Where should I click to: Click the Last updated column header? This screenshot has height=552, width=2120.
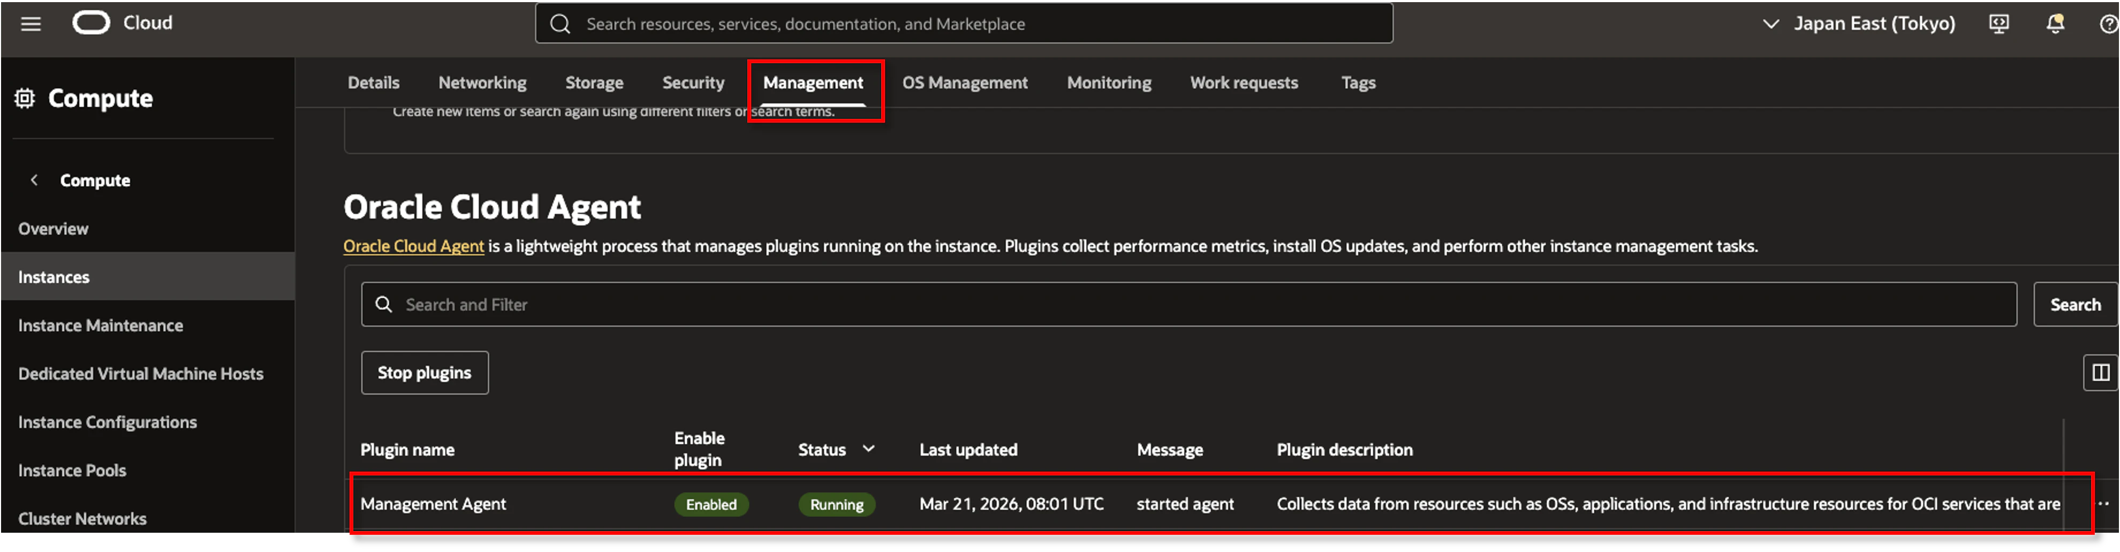(968, 449)
